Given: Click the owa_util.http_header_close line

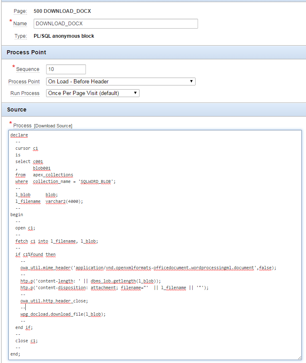Looking at the screenshot, I should (x=54, y=301).
